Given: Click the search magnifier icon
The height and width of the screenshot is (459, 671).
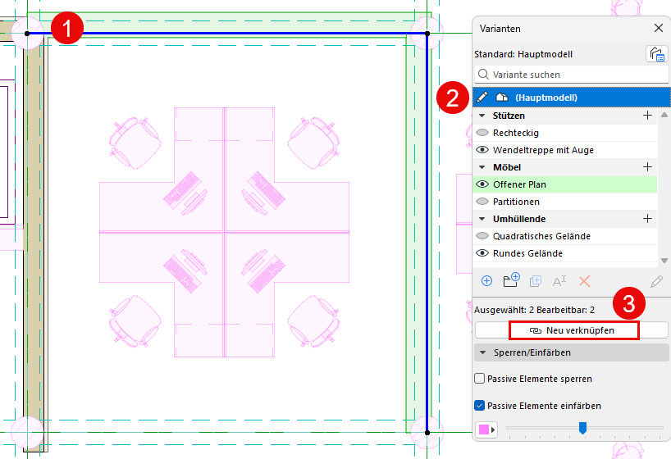Looking at the screenshot, I should coord(483,75).
